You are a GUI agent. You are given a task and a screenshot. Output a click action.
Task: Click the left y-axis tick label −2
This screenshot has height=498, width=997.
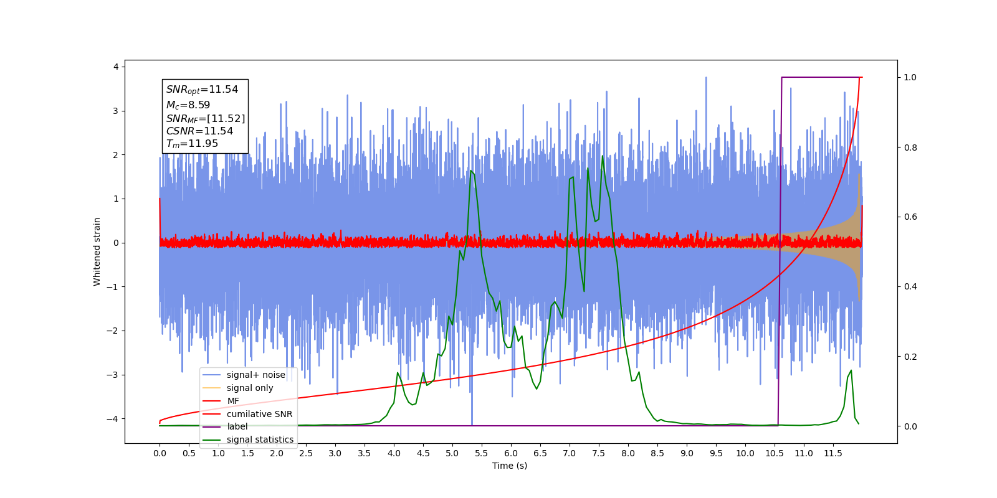tap(112, 331)
